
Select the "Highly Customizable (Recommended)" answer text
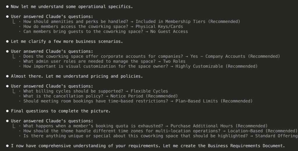click(217, 66)
